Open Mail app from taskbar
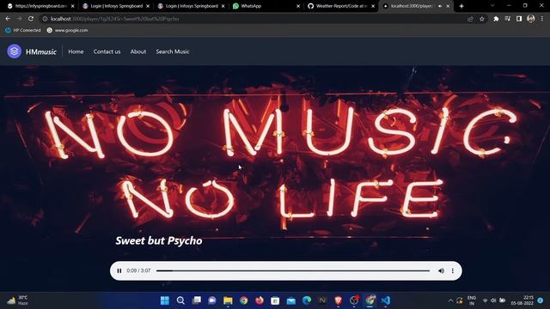Image resolution: width=550 pixels, height=309 pixels. coord(291,300)
